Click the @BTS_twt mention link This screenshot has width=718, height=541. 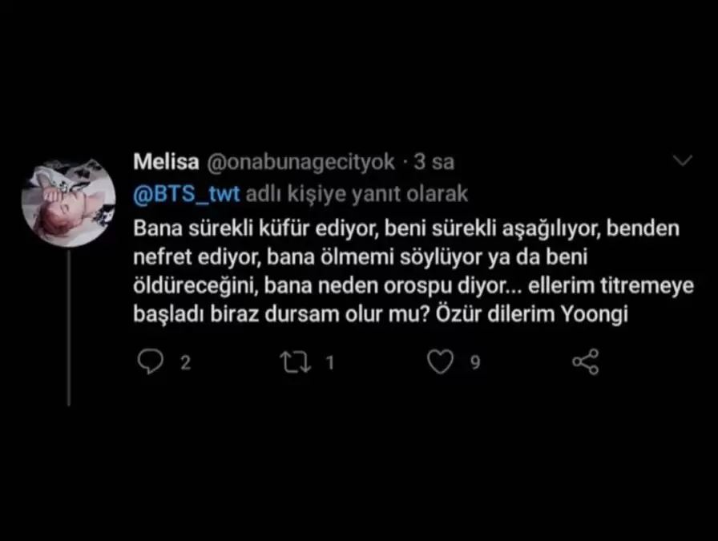point(187,194)
